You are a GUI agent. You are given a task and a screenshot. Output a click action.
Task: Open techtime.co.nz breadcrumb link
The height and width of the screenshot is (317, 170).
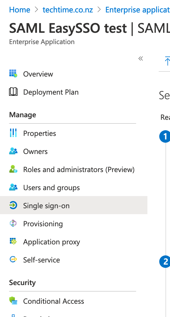[x=68, y=10]
